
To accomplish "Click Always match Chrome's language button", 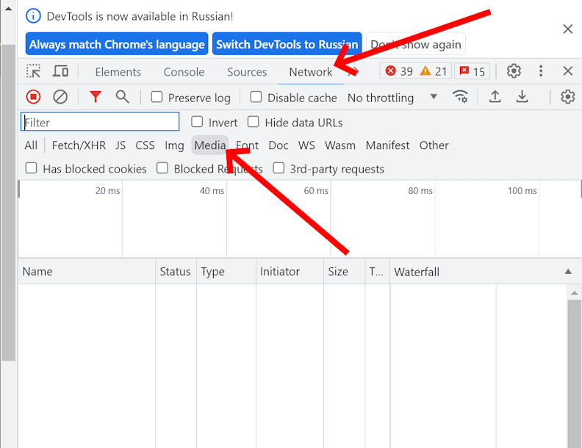I will point(117,44).
